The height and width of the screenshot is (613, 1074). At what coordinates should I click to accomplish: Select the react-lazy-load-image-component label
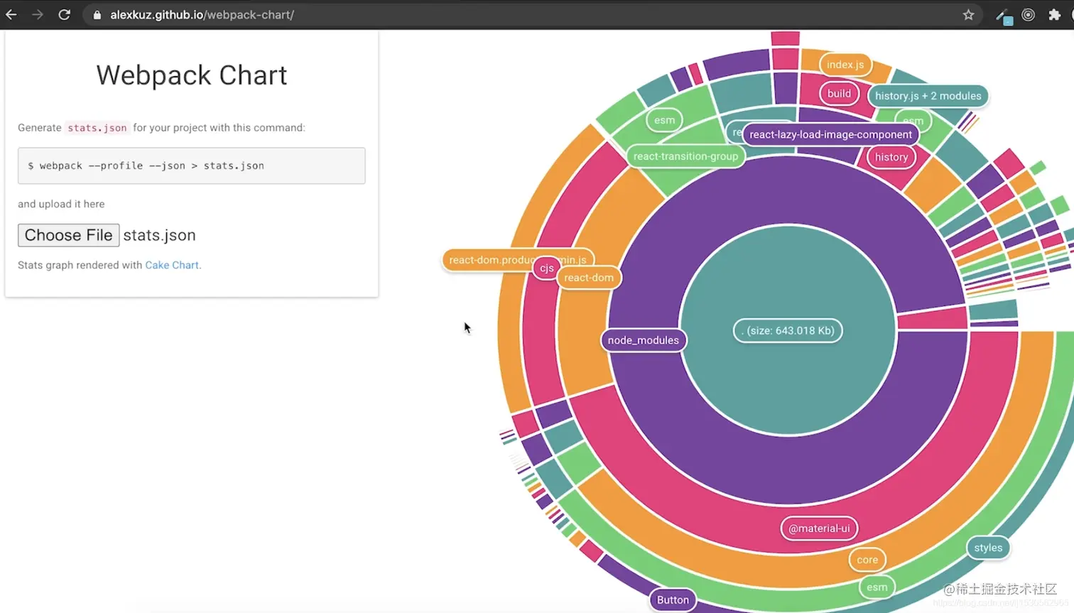click(x=830, y=134)
